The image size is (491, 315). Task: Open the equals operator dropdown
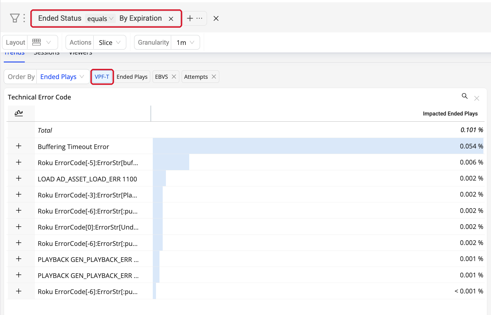tap(100, 19)
